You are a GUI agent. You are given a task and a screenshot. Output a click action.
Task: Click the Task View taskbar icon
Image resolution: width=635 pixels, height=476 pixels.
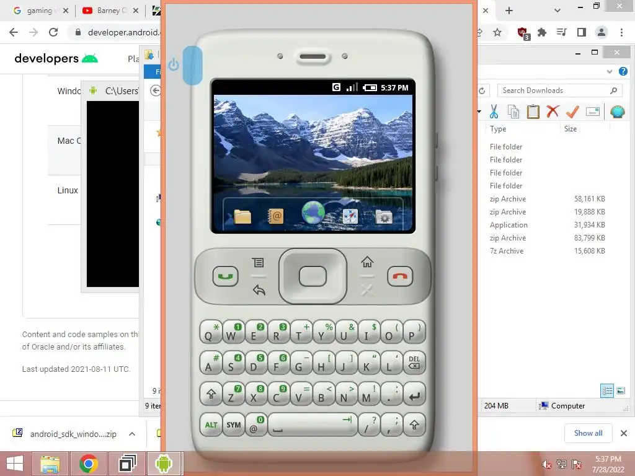coord(127,464)
